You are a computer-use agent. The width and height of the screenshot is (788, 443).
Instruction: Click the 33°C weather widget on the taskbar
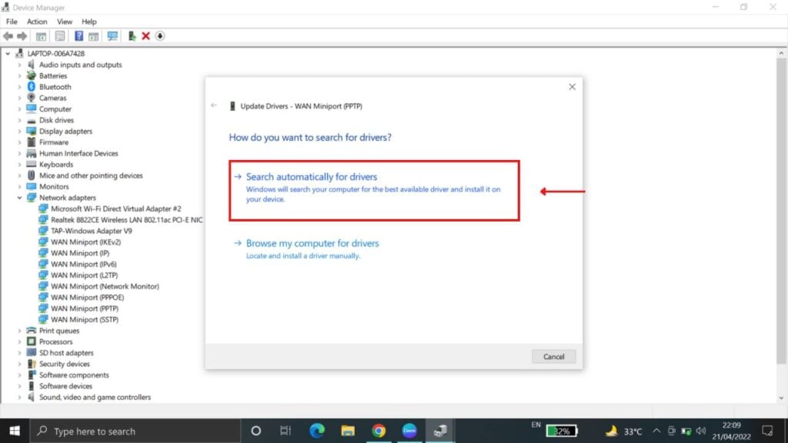coord(623,431)
